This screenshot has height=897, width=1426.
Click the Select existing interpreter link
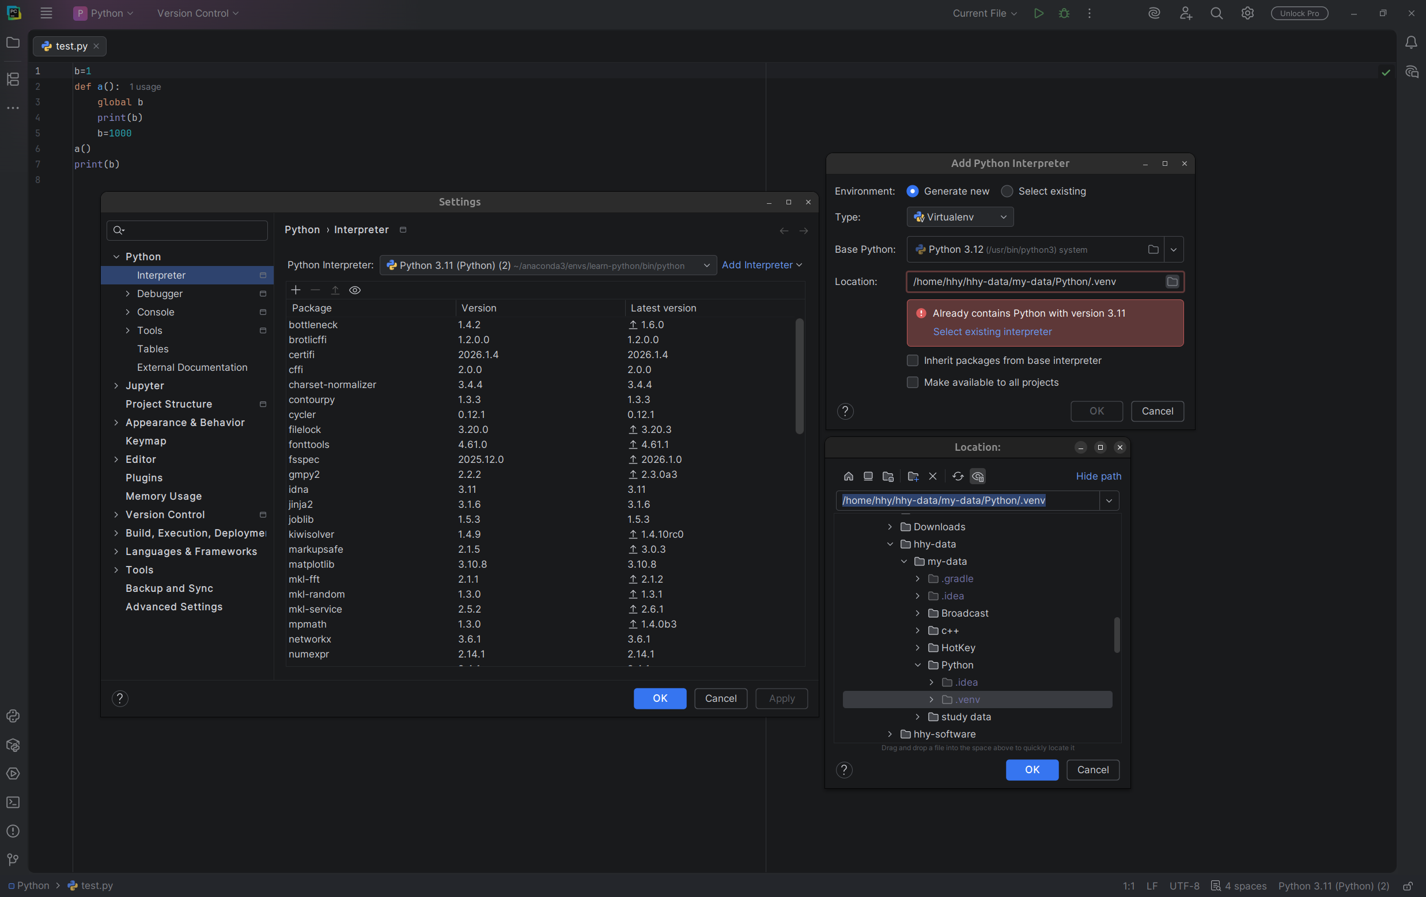pos(992,332)
